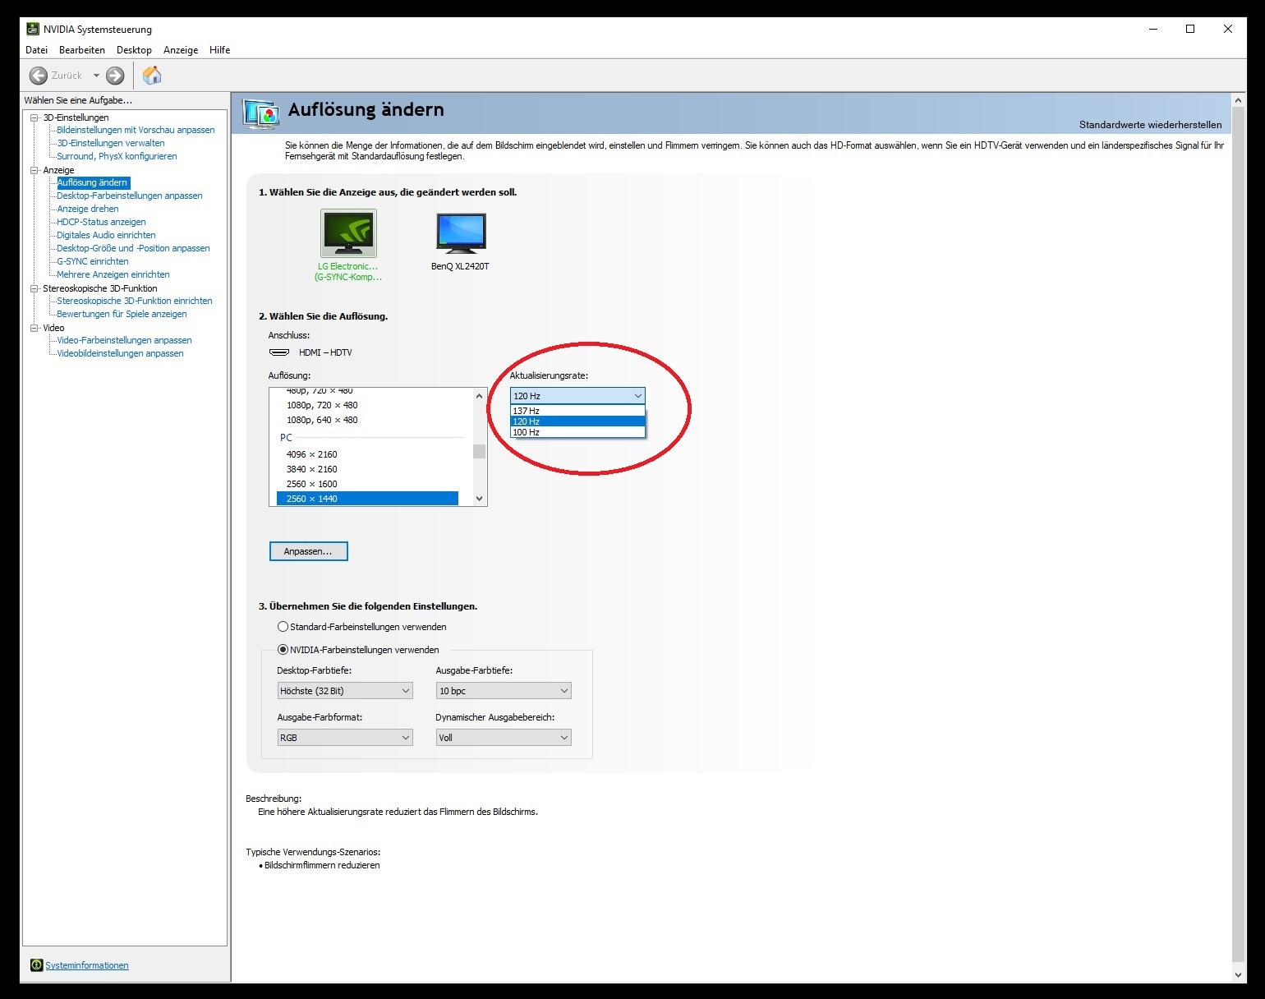
Task: Click main panel scroll up arrow
Action: (1240, 100)
